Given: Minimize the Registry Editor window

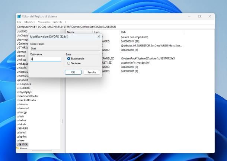Looking at the screenshot, I should [x=189, y=16].
